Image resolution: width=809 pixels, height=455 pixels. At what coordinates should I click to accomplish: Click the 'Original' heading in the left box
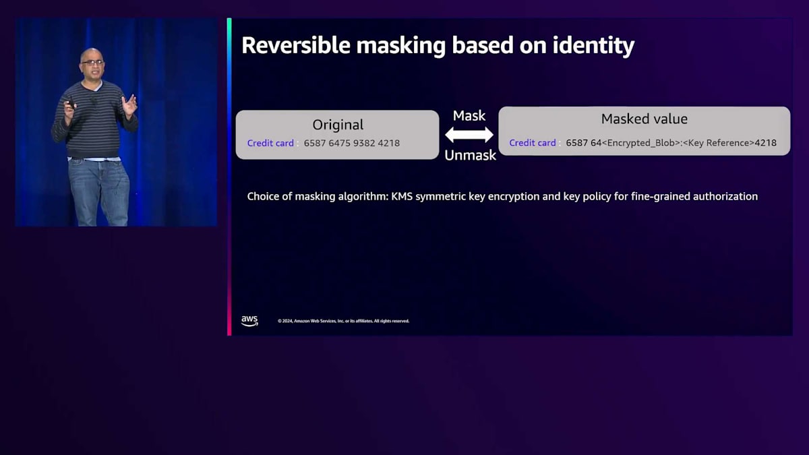[338, 125]
